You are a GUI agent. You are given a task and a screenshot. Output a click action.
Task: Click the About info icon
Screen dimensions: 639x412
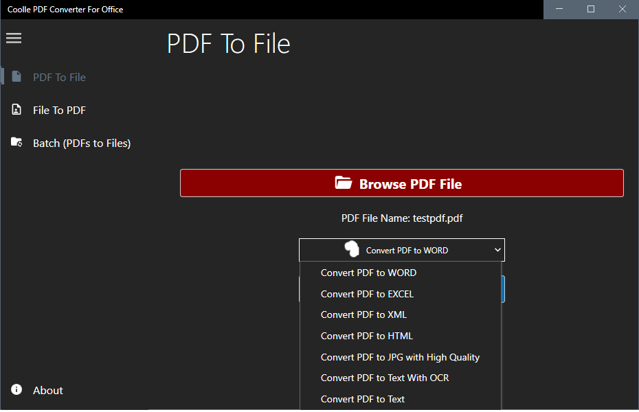pyautogui.click(x=16, y=390)
